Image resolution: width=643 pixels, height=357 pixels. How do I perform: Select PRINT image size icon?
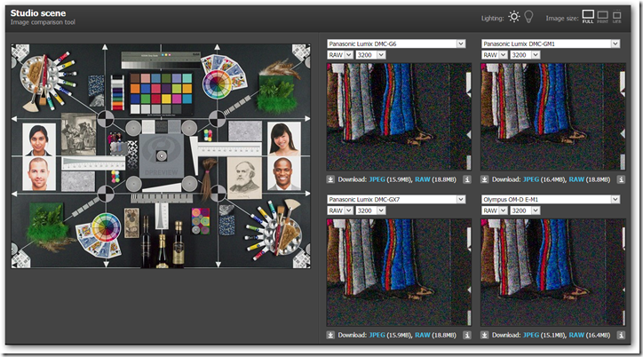point(602,17)
